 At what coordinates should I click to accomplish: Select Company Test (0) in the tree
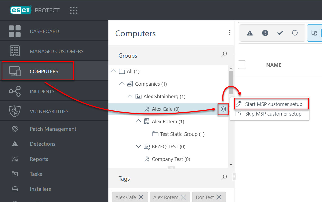pyautogui.click(x=171, y=159)
